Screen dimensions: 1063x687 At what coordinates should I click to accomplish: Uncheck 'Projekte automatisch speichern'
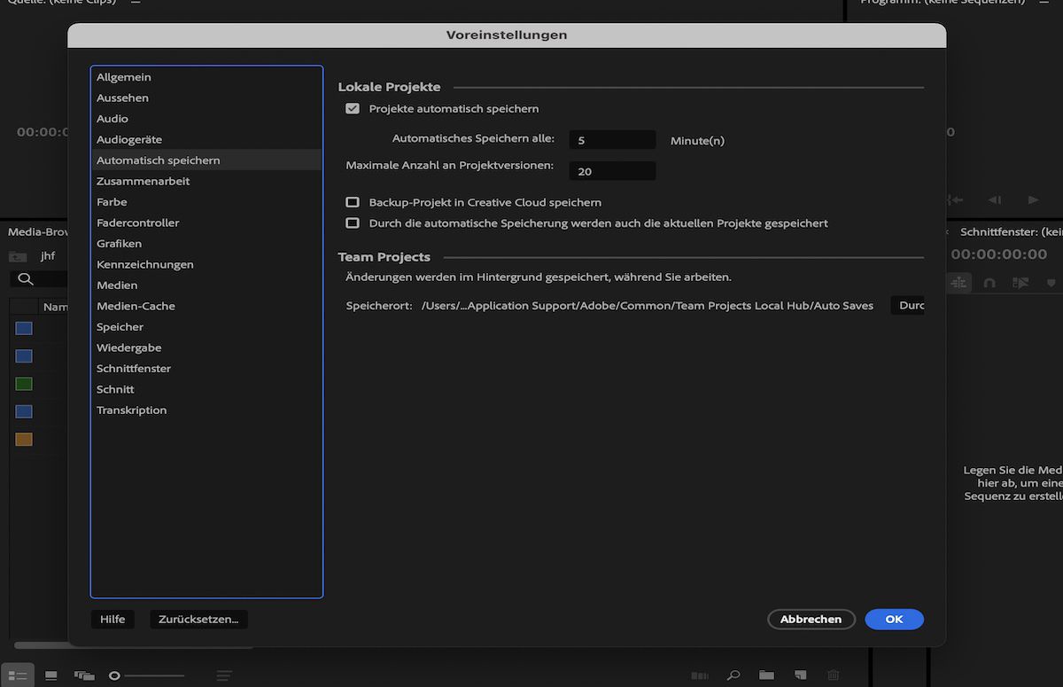coord(352,108)
